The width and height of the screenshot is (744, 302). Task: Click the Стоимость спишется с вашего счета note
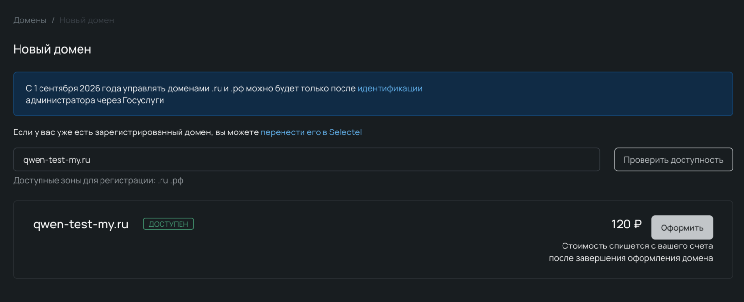pos(631,252)
